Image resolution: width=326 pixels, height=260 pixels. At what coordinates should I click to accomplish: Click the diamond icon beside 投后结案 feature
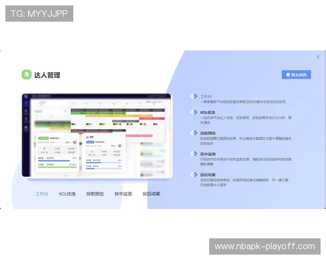194,174
